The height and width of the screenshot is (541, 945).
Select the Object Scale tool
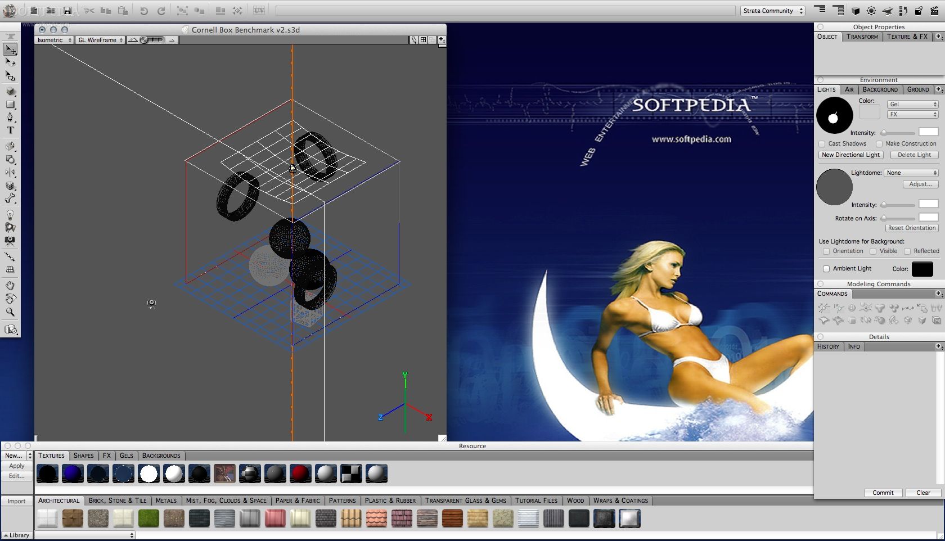click(x=10, y=75)
